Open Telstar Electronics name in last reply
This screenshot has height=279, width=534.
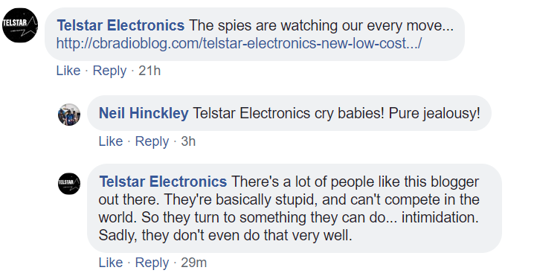163,182
